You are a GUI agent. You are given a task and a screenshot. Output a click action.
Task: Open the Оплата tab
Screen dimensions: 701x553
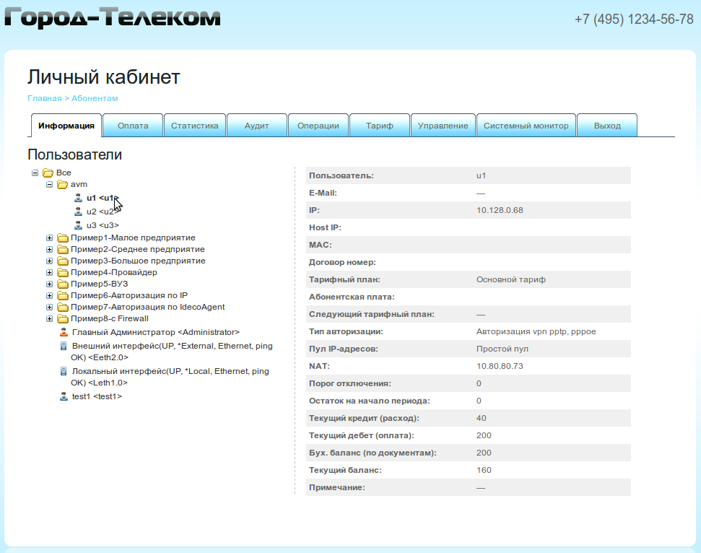click(133, 126)
